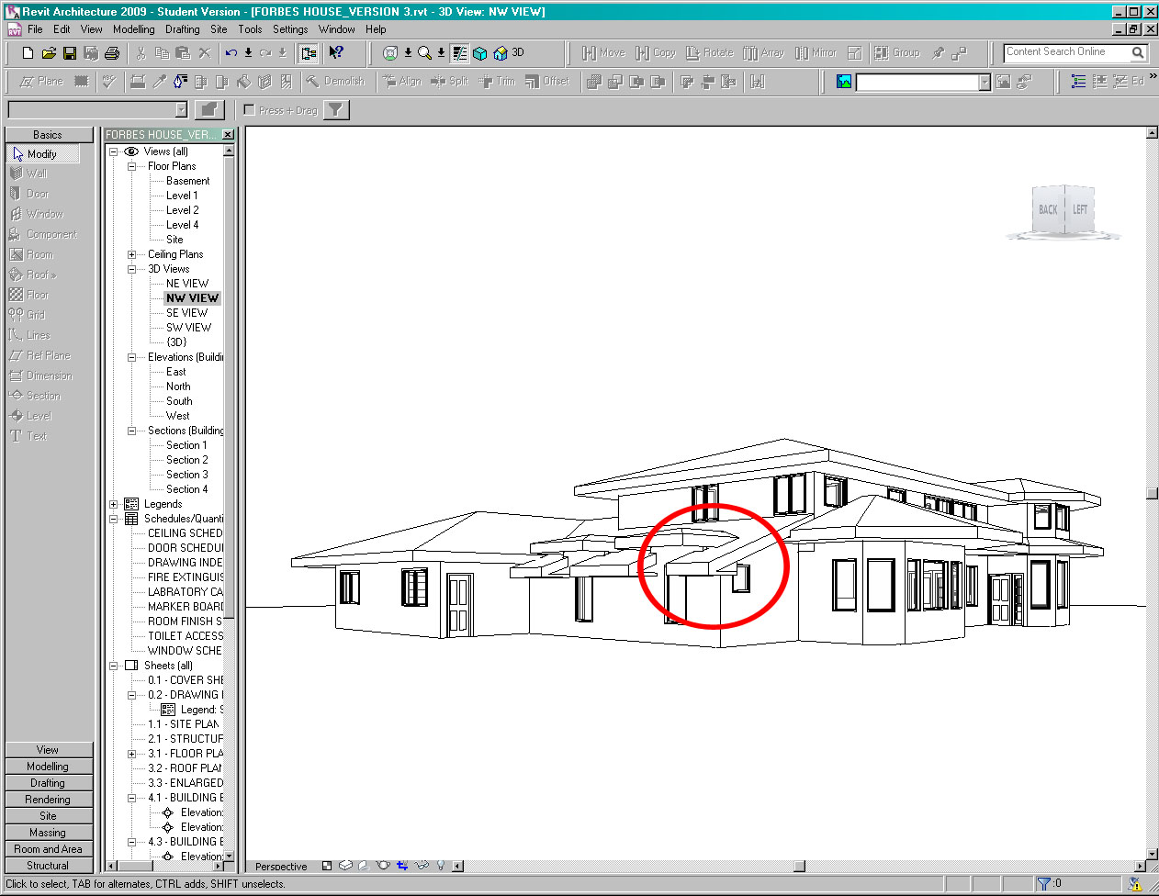The width and height of the screenshot is (1159, 896).
Task: Click the filter count icon in status bar
Action: tap(1043, 884)
